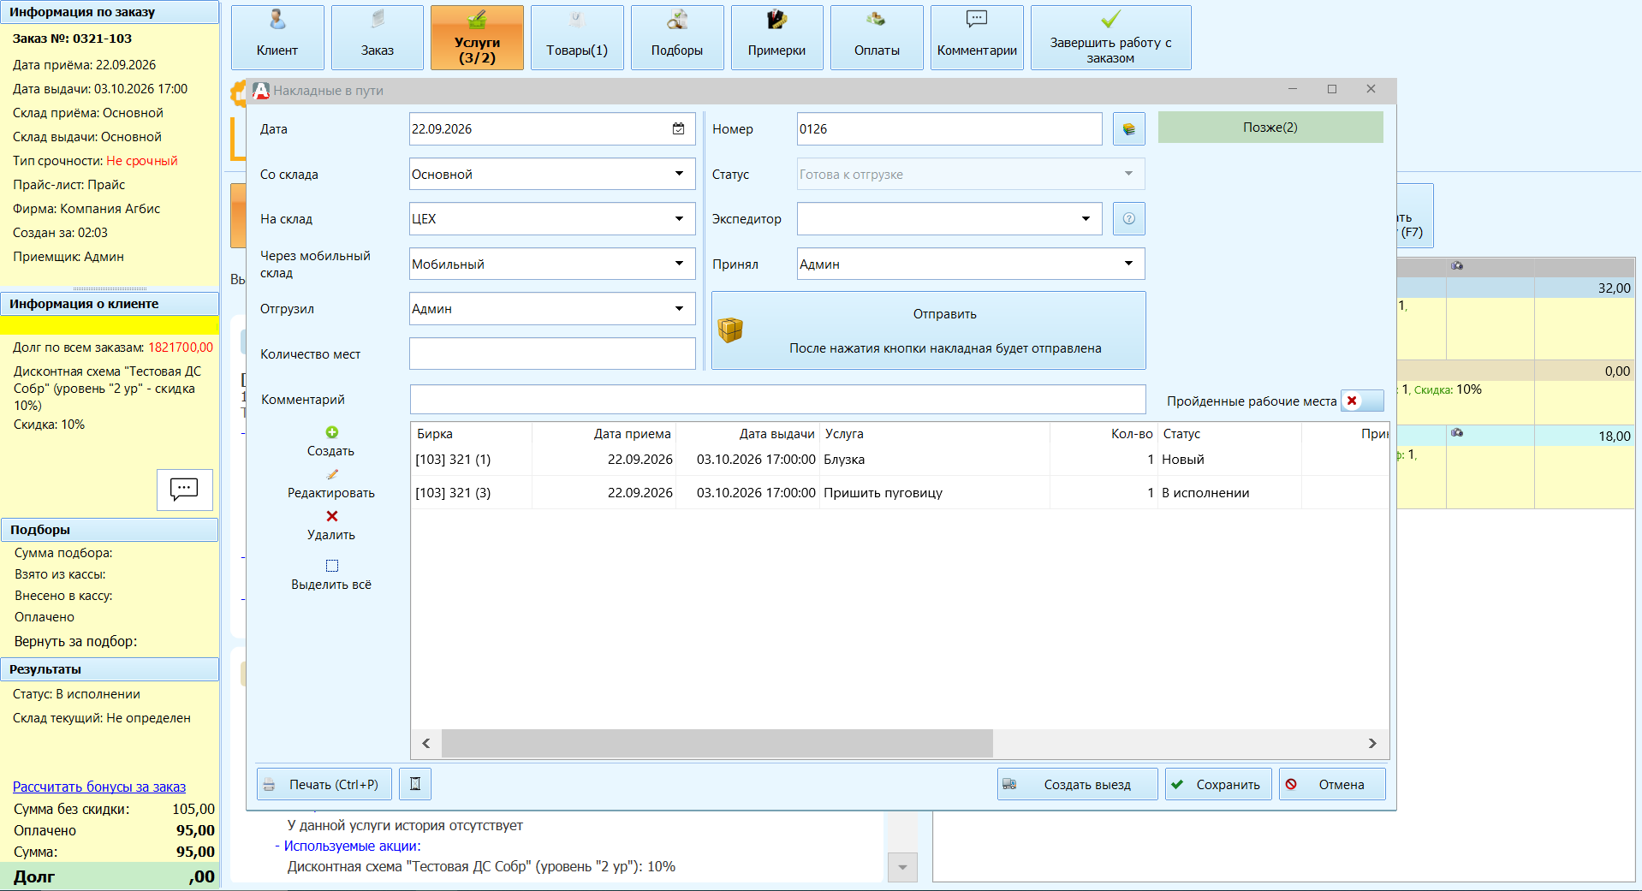Click the Позже(2) button
Screen dimensions: 1642x891
point(1270,128)
